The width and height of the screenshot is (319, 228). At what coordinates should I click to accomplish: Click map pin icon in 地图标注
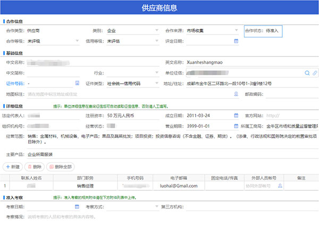(236, 94)
